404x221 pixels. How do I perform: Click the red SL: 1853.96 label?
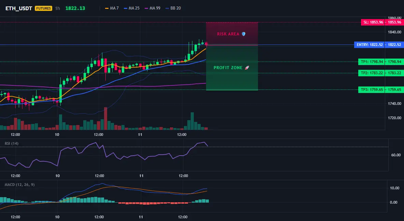pos(373,22)
